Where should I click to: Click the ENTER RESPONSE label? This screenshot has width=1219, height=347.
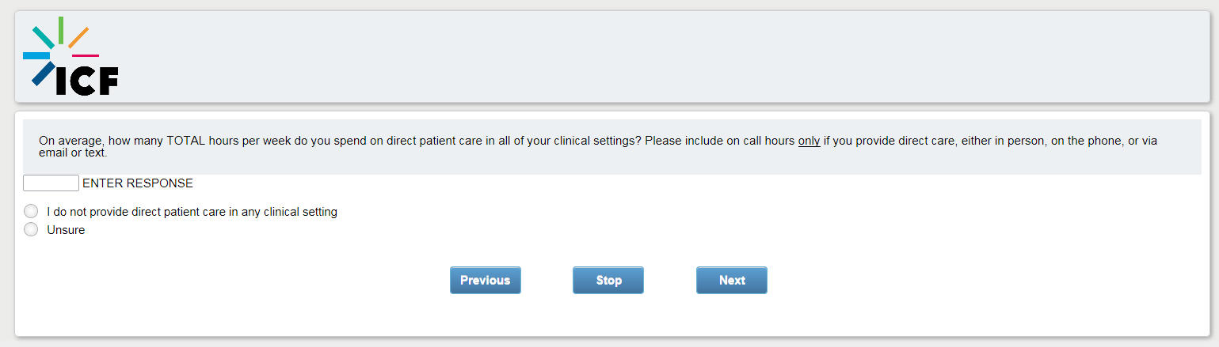137,183
